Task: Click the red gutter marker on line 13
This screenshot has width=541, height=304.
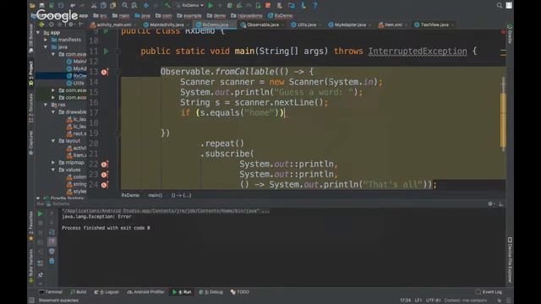Action: (x=105, y=72)
